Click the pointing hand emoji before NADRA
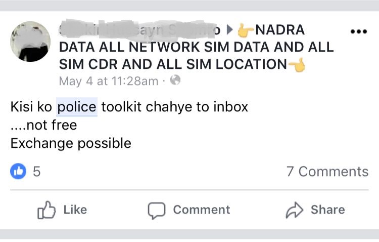This screenshot has height=242, width=379. (246, 30)
